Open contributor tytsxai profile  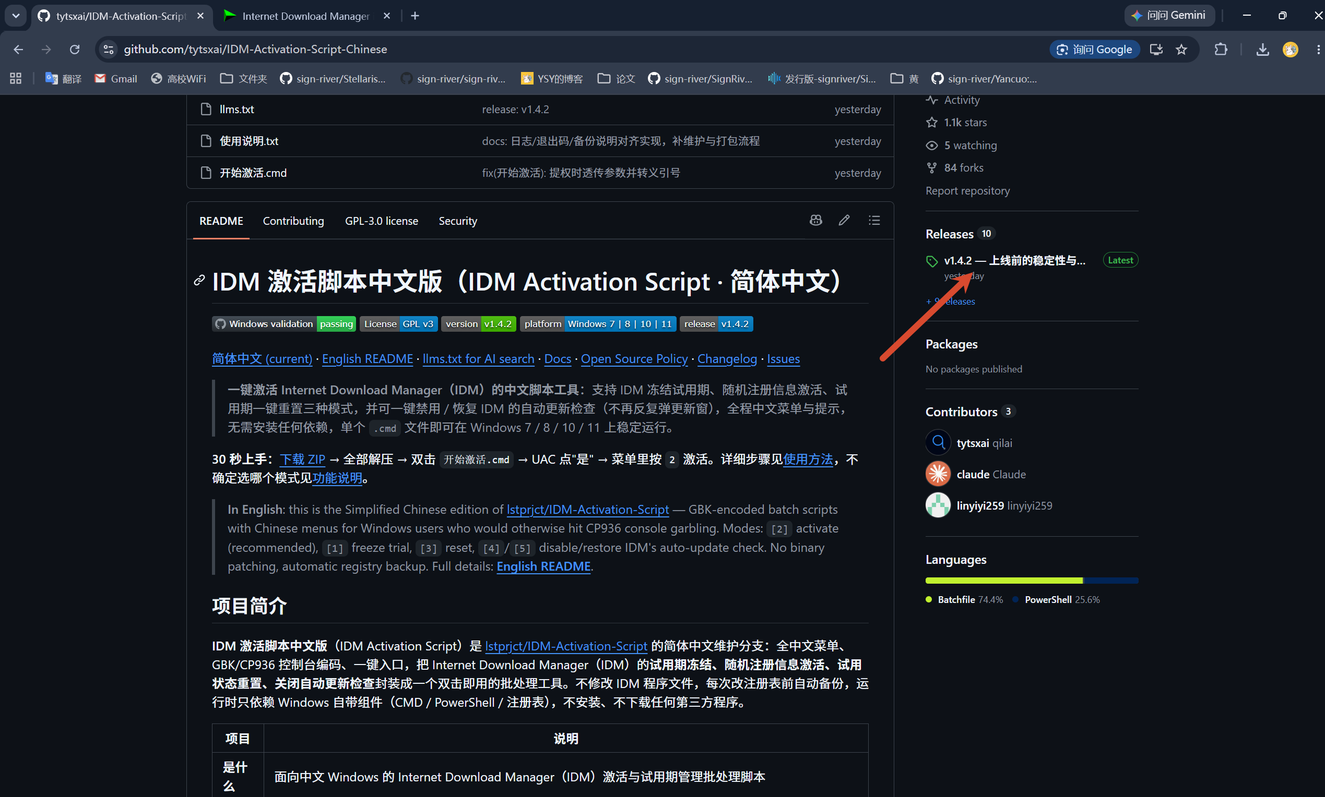(973, 443)
